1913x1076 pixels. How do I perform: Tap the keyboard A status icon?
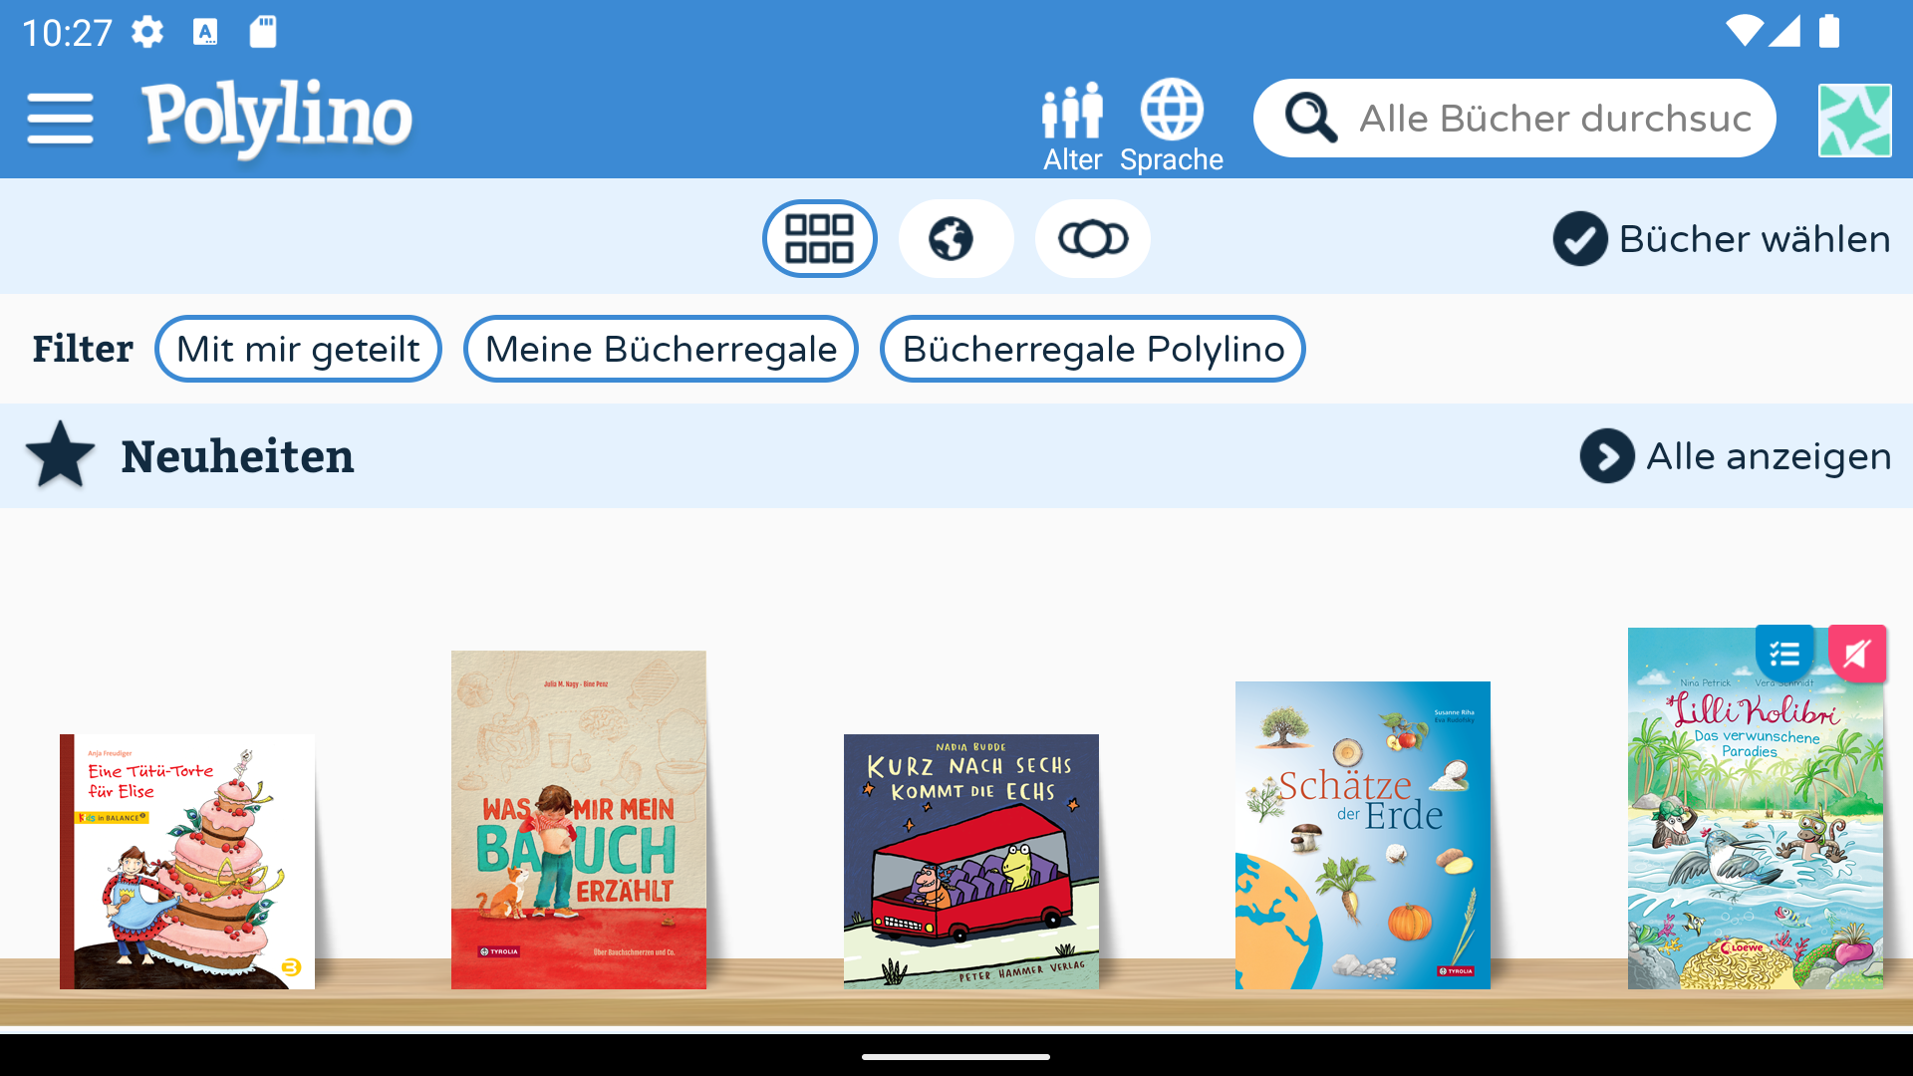pyautogui.click(x=205, y=32)
